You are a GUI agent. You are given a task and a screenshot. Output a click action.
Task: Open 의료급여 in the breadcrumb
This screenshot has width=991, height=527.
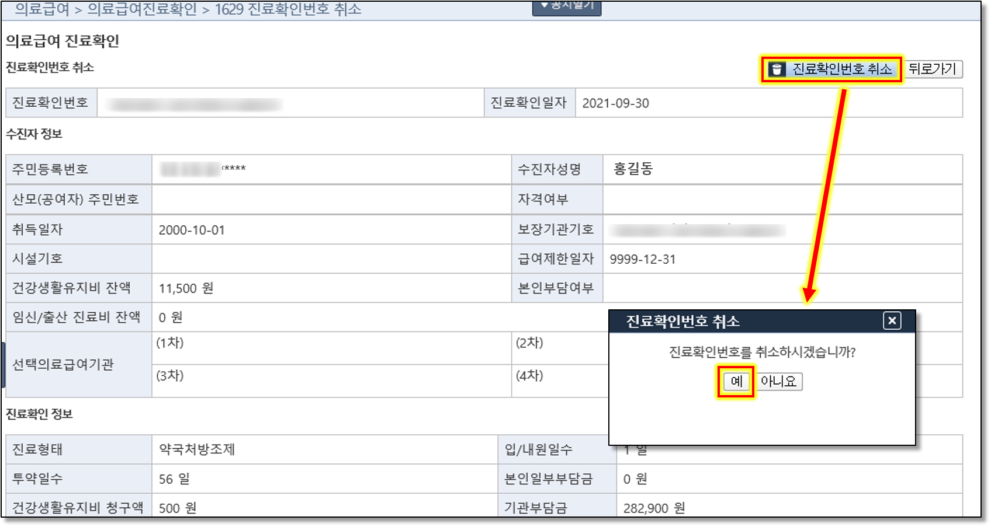41,9
